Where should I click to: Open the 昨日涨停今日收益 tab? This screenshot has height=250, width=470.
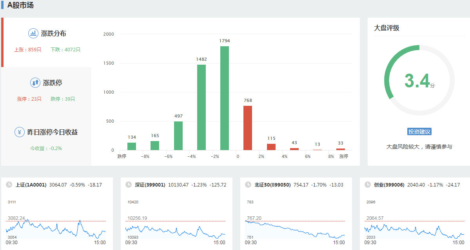[x=46, y=139]
